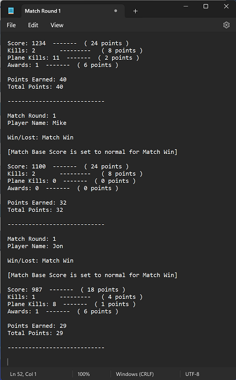This screenshot has height=380, width=236.
Task: Click the Score: 987 line in text
Action: (x=67, y=289)
